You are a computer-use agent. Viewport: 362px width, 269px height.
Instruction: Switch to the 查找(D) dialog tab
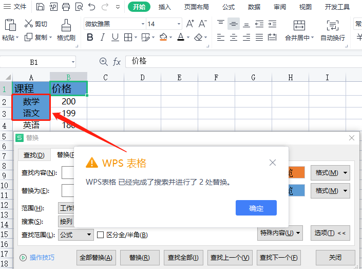coord(34,155)
